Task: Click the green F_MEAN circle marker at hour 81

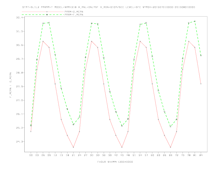Action: [x=195, y=21]
